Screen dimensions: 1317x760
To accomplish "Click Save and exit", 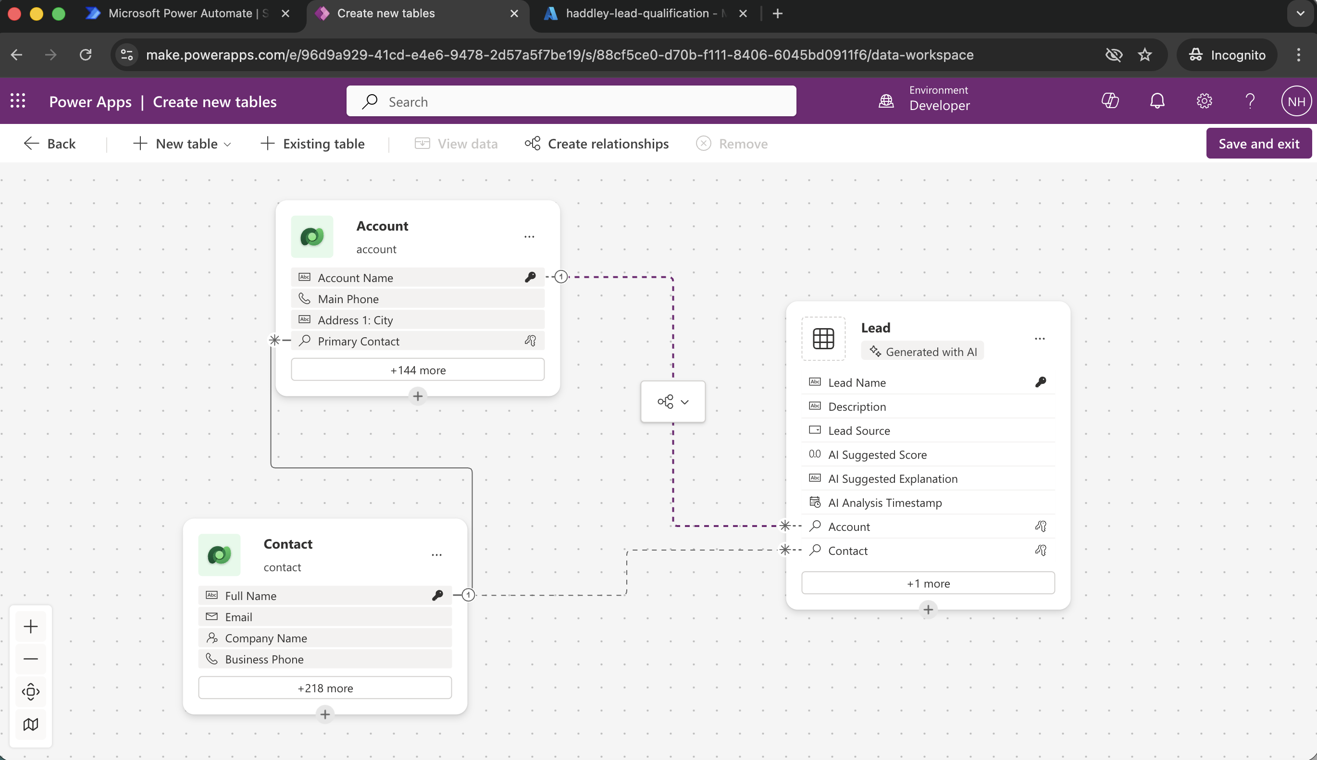I will pos(1259,143).
